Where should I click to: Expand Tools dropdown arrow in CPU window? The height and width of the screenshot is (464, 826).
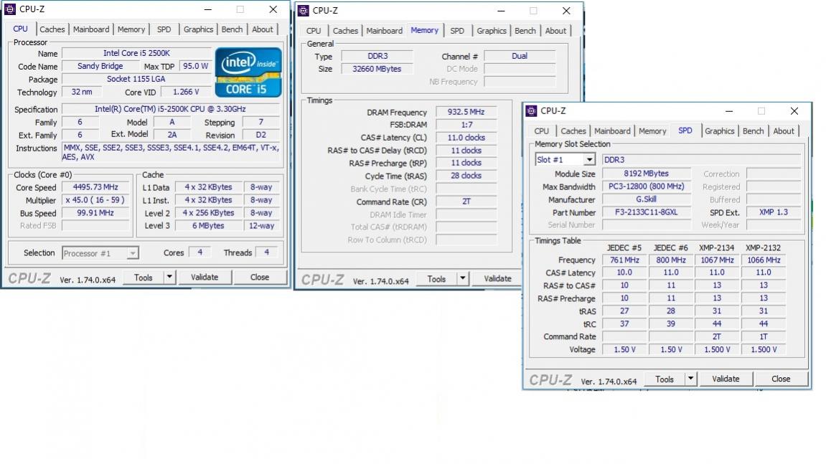(x=169, y=277)
